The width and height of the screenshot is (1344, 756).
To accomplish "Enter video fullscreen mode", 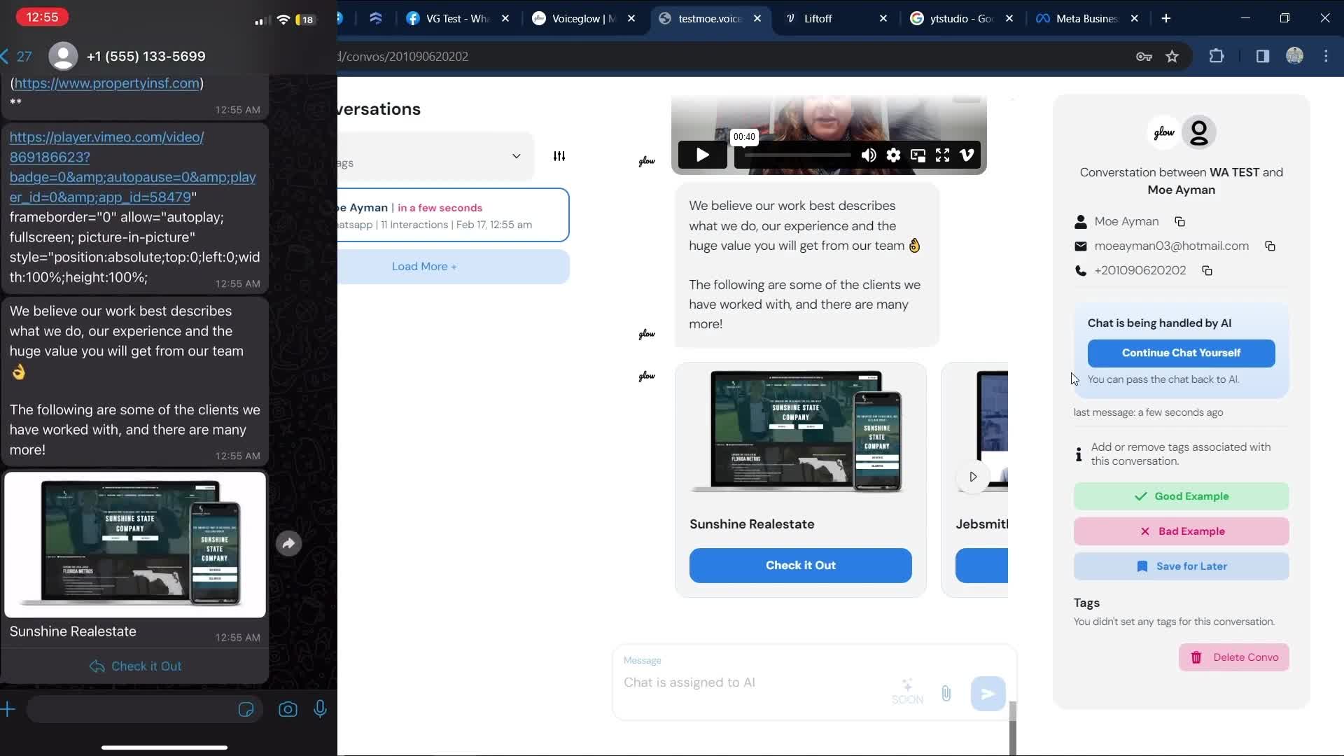I will (x=942, y=155).
